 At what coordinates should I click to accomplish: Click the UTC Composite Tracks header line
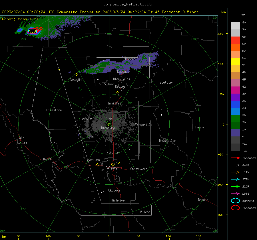click(x=100, y=12)
